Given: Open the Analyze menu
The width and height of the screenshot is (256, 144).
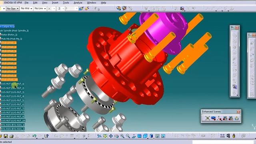Looking at the screenshot, I should (x=78, y=3).
